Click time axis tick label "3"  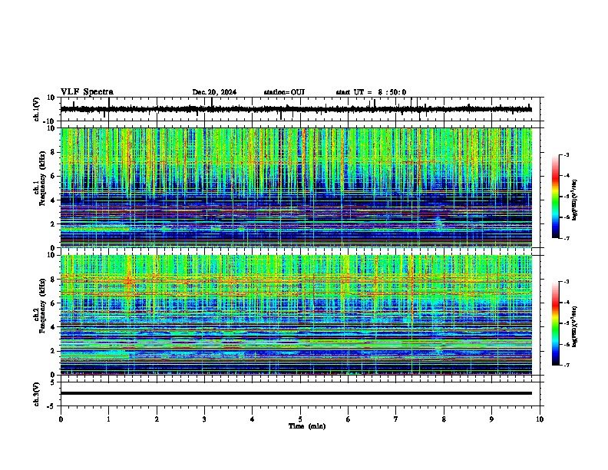(x=204, y=419)
